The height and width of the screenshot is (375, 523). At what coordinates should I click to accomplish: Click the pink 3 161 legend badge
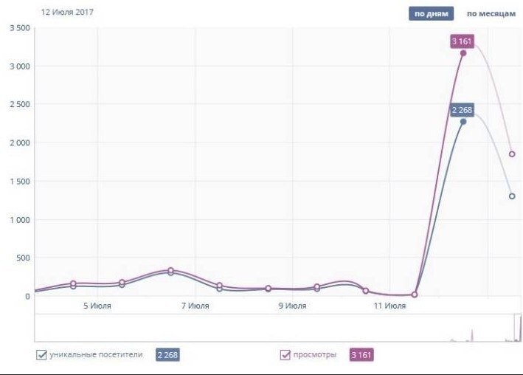tap(361, 354)
